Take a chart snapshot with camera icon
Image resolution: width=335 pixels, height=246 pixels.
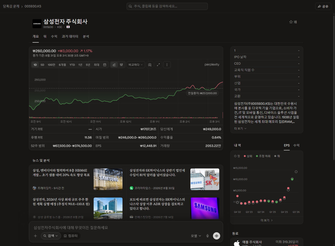click(150, 65)
